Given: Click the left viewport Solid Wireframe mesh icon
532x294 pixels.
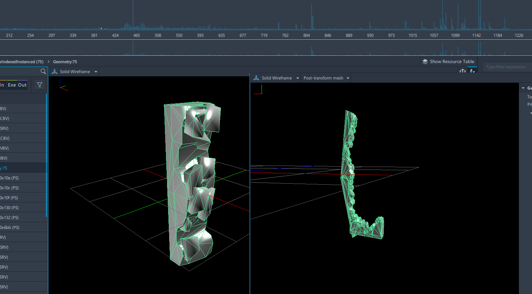Looking at the screenshot, I should [55, 71].
